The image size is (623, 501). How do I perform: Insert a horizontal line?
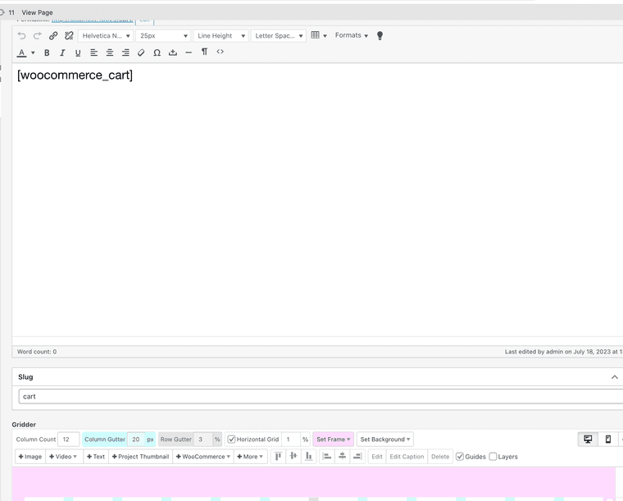click(189, 52)
